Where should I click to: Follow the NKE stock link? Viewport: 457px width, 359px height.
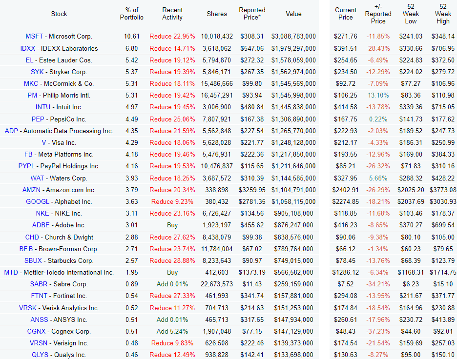pos(42,214)
